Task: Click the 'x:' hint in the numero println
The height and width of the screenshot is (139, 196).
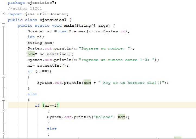Action: click(75, 60)
